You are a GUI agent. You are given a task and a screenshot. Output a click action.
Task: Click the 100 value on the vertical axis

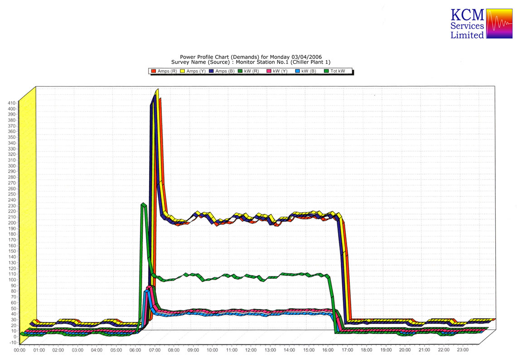point(12,280)
